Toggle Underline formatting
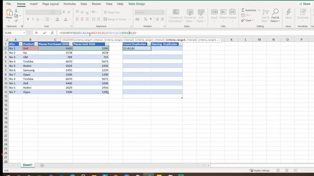Image resolution: width=314 pixels, height=176 pixels. 38,20
